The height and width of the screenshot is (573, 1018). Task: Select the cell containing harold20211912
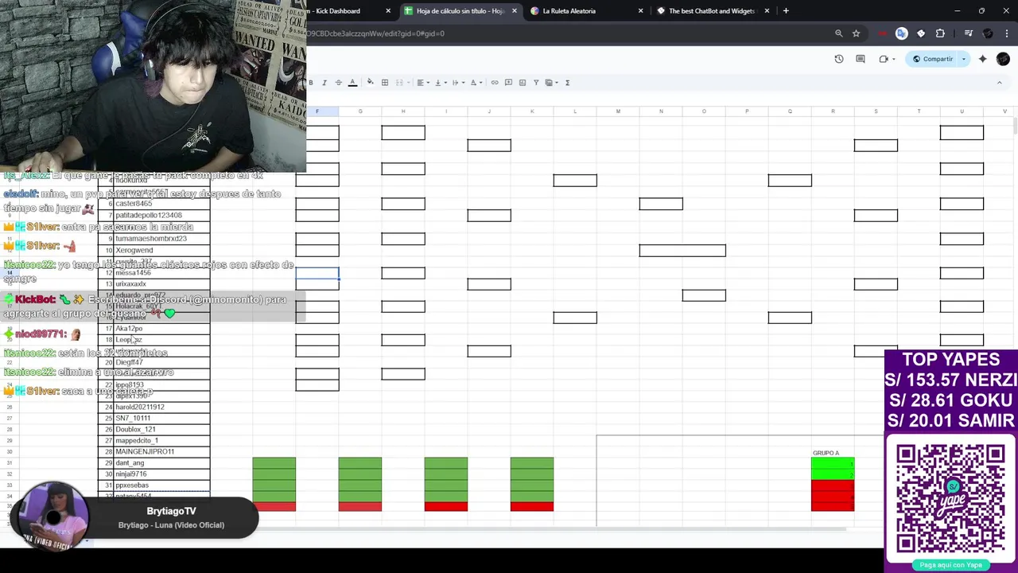pos(162,407)
